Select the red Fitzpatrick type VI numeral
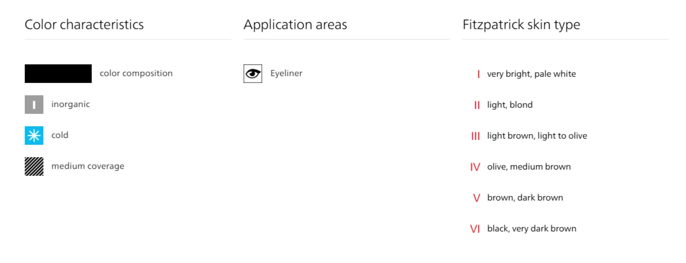 [x=475, y=229]
